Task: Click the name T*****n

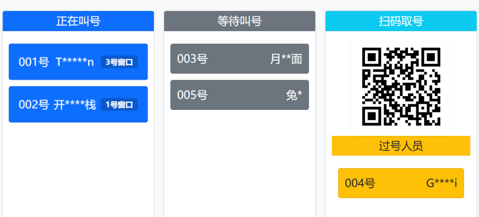Action: click(75, 62)
